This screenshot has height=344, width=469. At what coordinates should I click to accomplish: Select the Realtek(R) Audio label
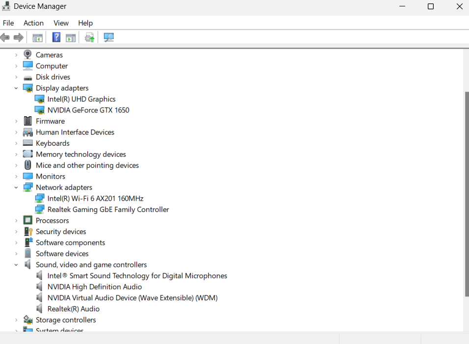pos(73,309)
